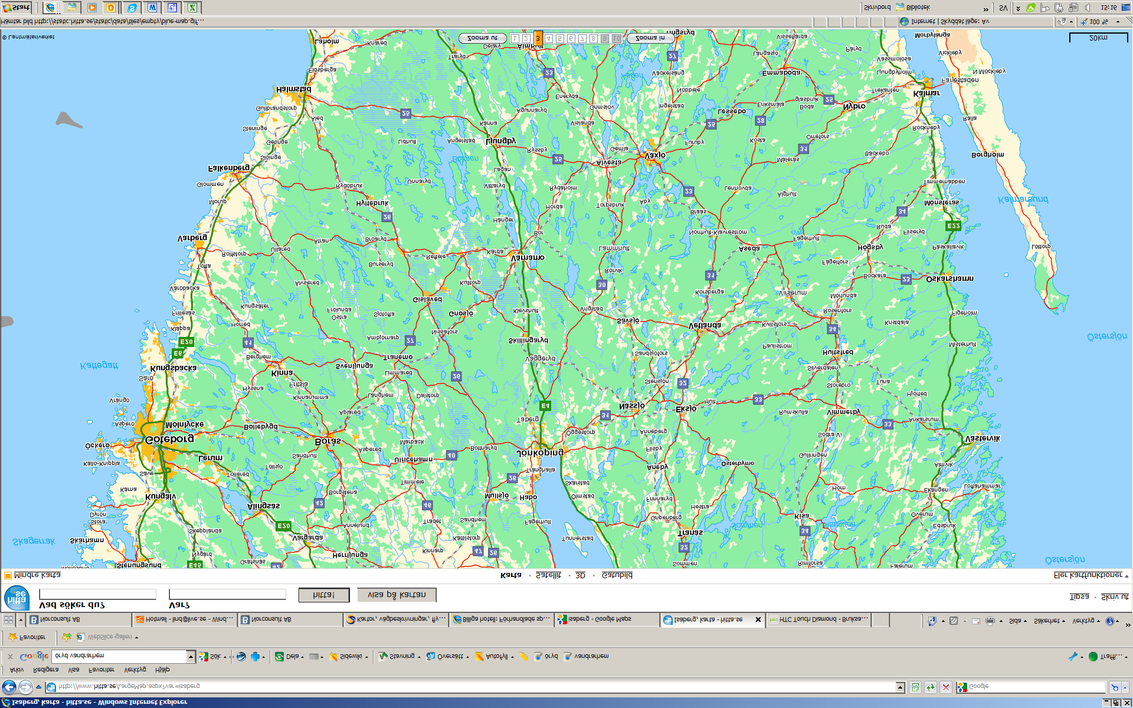Open the Arkiv menu
The width and height of the screenshot is (1133, 708).
(x=17, y=670)
